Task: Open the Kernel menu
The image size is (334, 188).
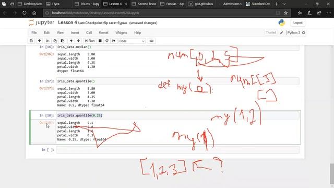Action: tap(103, 32)
